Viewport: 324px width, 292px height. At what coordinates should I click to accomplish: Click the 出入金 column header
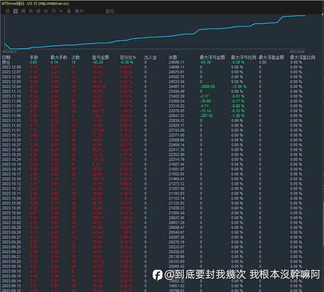pos(150,57)
